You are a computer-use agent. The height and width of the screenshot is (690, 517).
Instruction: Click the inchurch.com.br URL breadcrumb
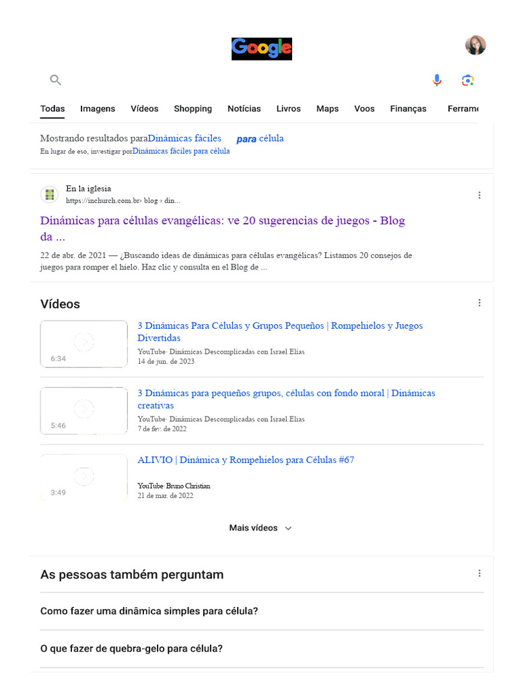[123, 201]
